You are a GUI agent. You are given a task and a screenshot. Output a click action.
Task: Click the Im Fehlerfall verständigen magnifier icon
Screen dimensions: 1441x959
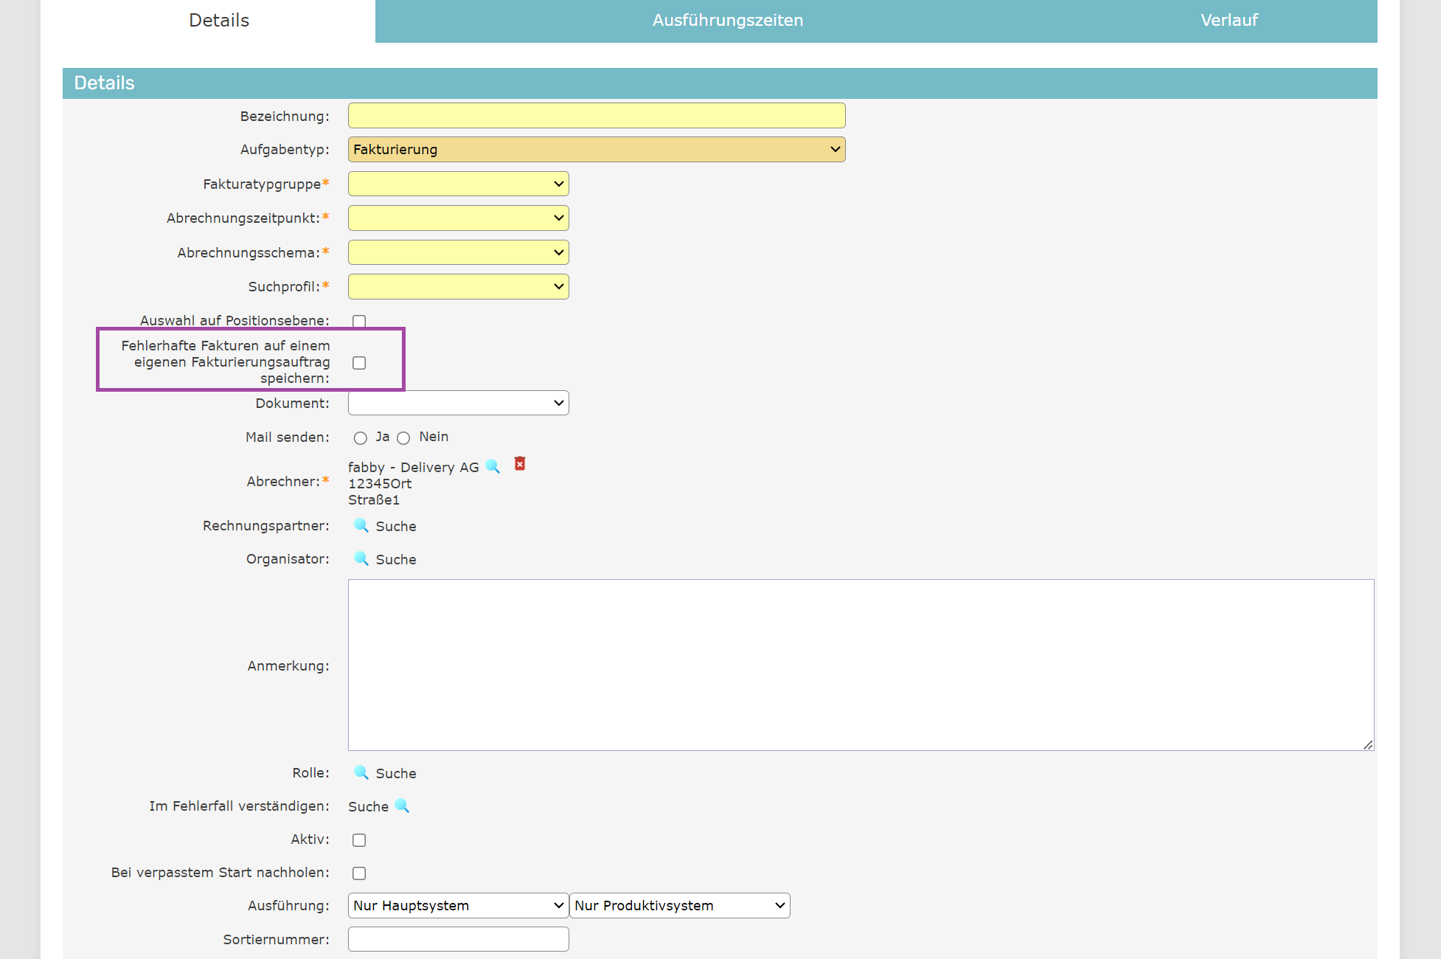click(402, 806)
